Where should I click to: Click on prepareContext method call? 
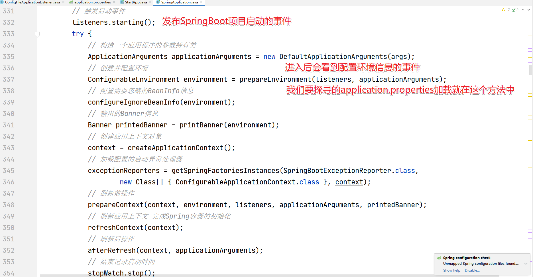pyautogui.click(x=116, y=205)
